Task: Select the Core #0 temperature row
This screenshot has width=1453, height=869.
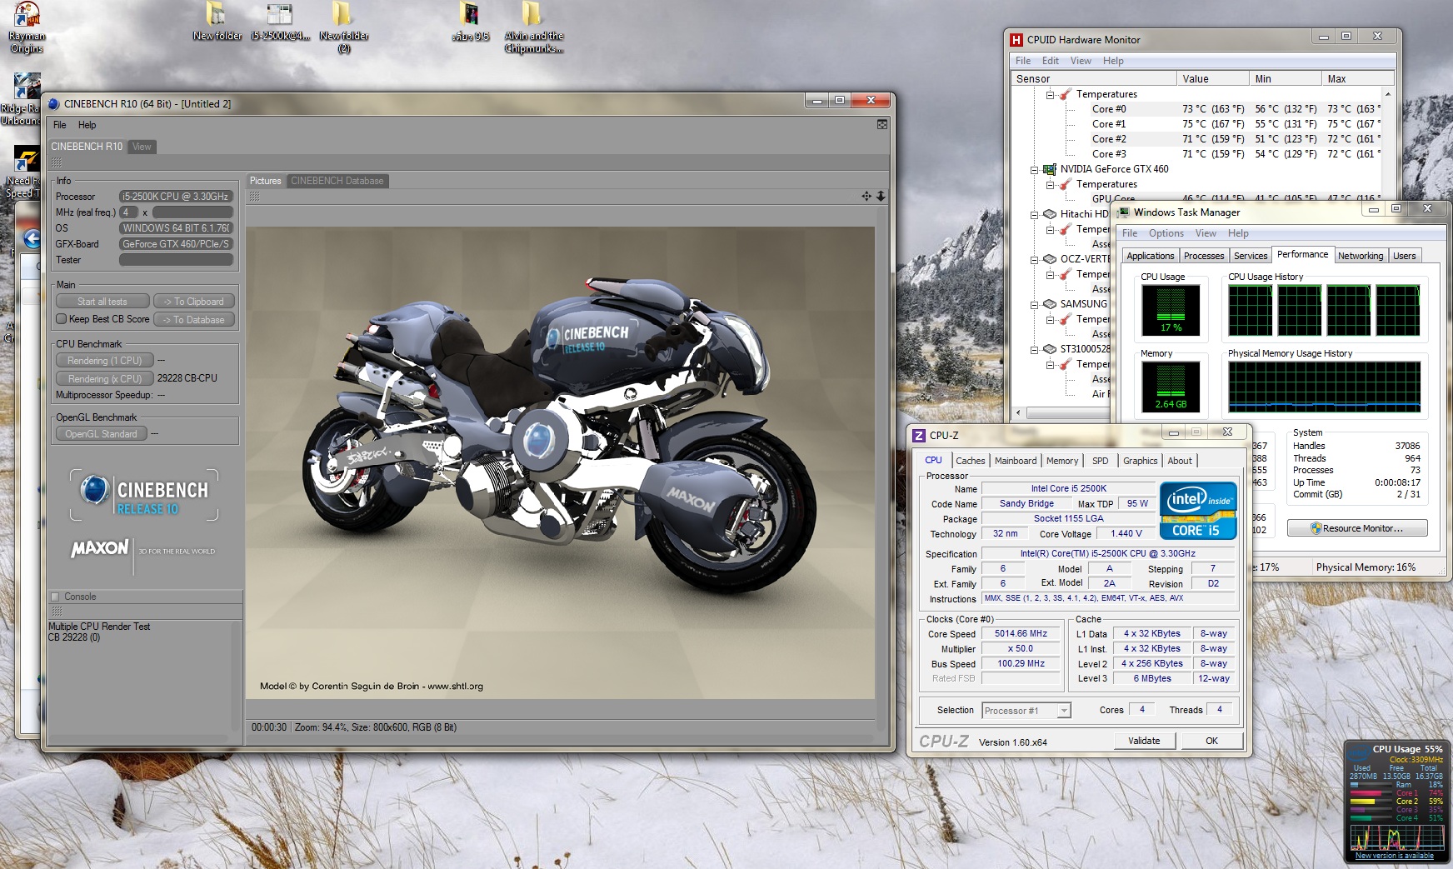Action: click(1196, 109)
